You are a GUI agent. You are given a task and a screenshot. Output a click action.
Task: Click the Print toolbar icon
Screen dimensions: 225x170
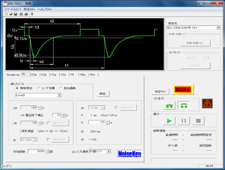point(26,14)
